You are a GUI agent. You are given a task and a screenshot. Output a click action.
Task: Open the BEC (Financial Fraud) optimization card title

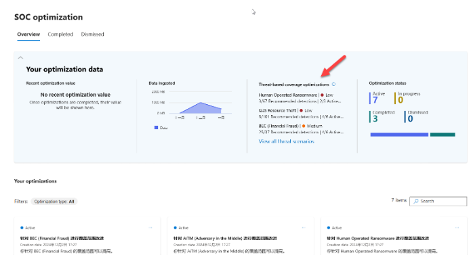pyautogui.click(x=62, y=239)
